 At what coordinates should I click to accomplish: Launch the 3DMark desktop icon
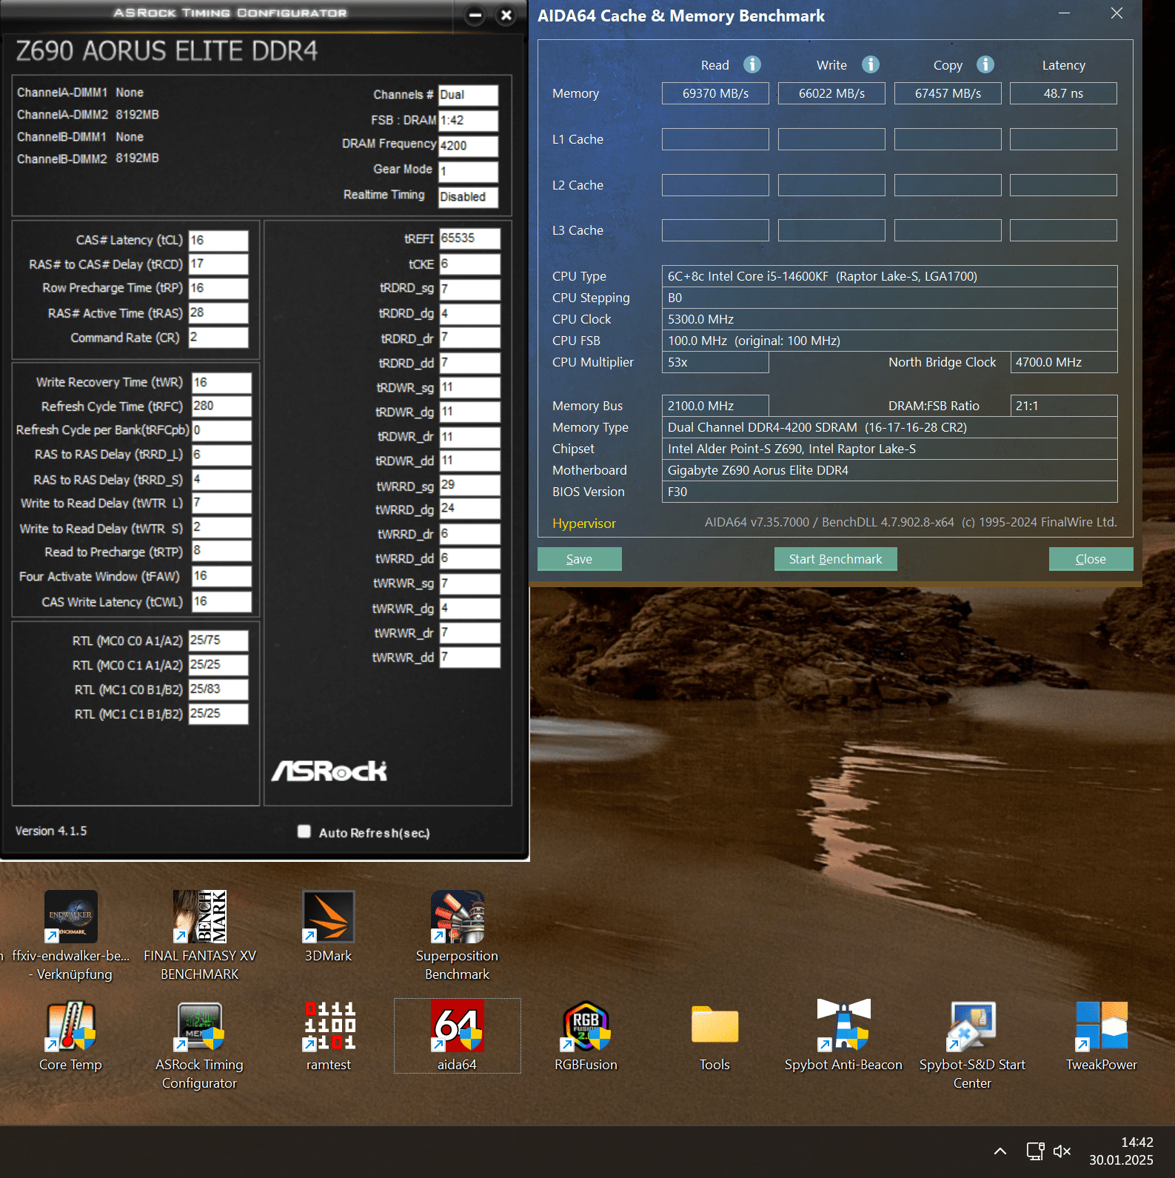pos(329,926)
